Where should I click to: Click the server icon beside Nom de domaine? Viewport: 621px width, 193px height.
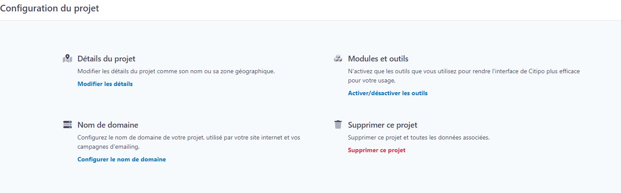click(67, 125)
